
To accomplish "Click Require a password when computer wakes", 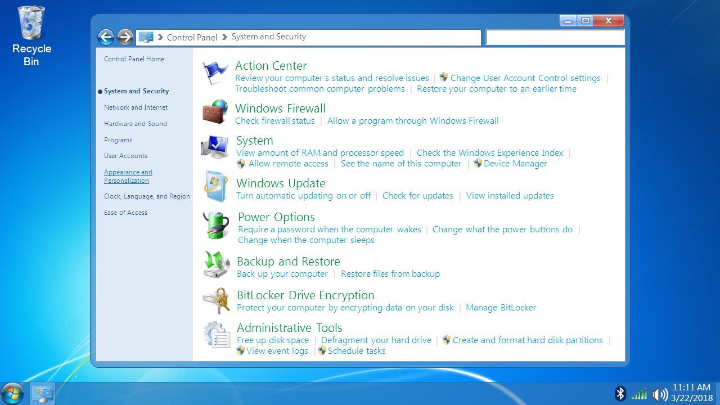I will (330, 229).
